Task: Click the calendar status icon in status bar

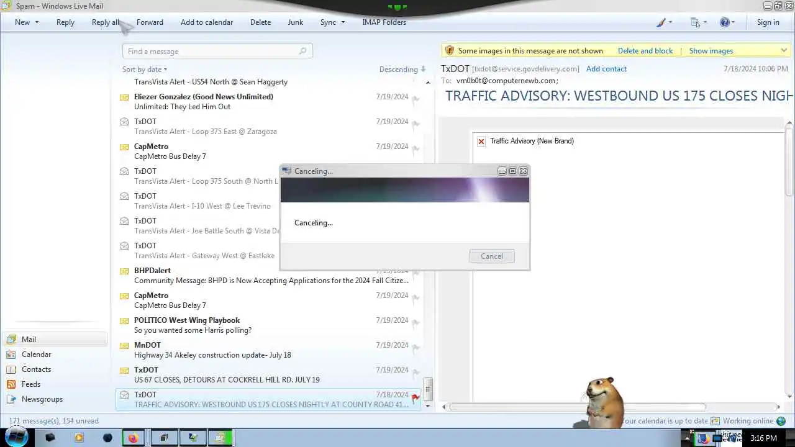Action: pos(715,421)
